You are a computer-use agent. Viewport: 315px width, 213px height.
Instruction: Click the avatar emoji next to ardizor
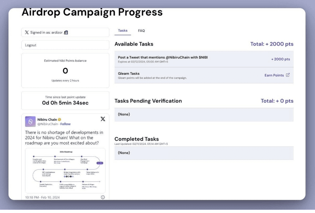point(66,32)
